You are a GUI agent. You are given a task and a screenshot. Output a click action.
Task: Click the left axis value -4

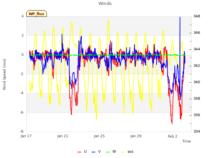point(22,93)
